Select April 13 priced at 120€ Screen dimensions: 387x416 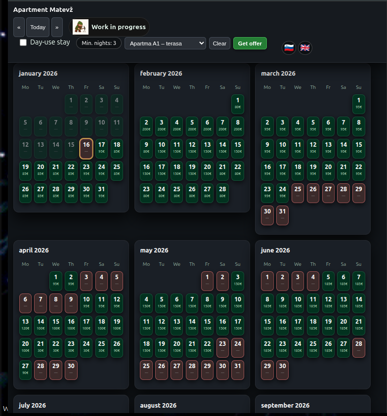tap(25, 326)
